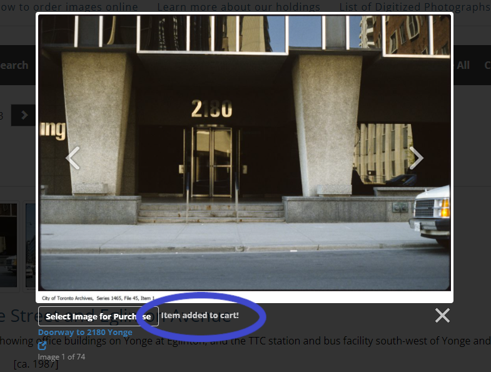This screenshot has width=491, height=372.
Task: Select the All item in navigation bar
Action: click(x=463, y=65)
